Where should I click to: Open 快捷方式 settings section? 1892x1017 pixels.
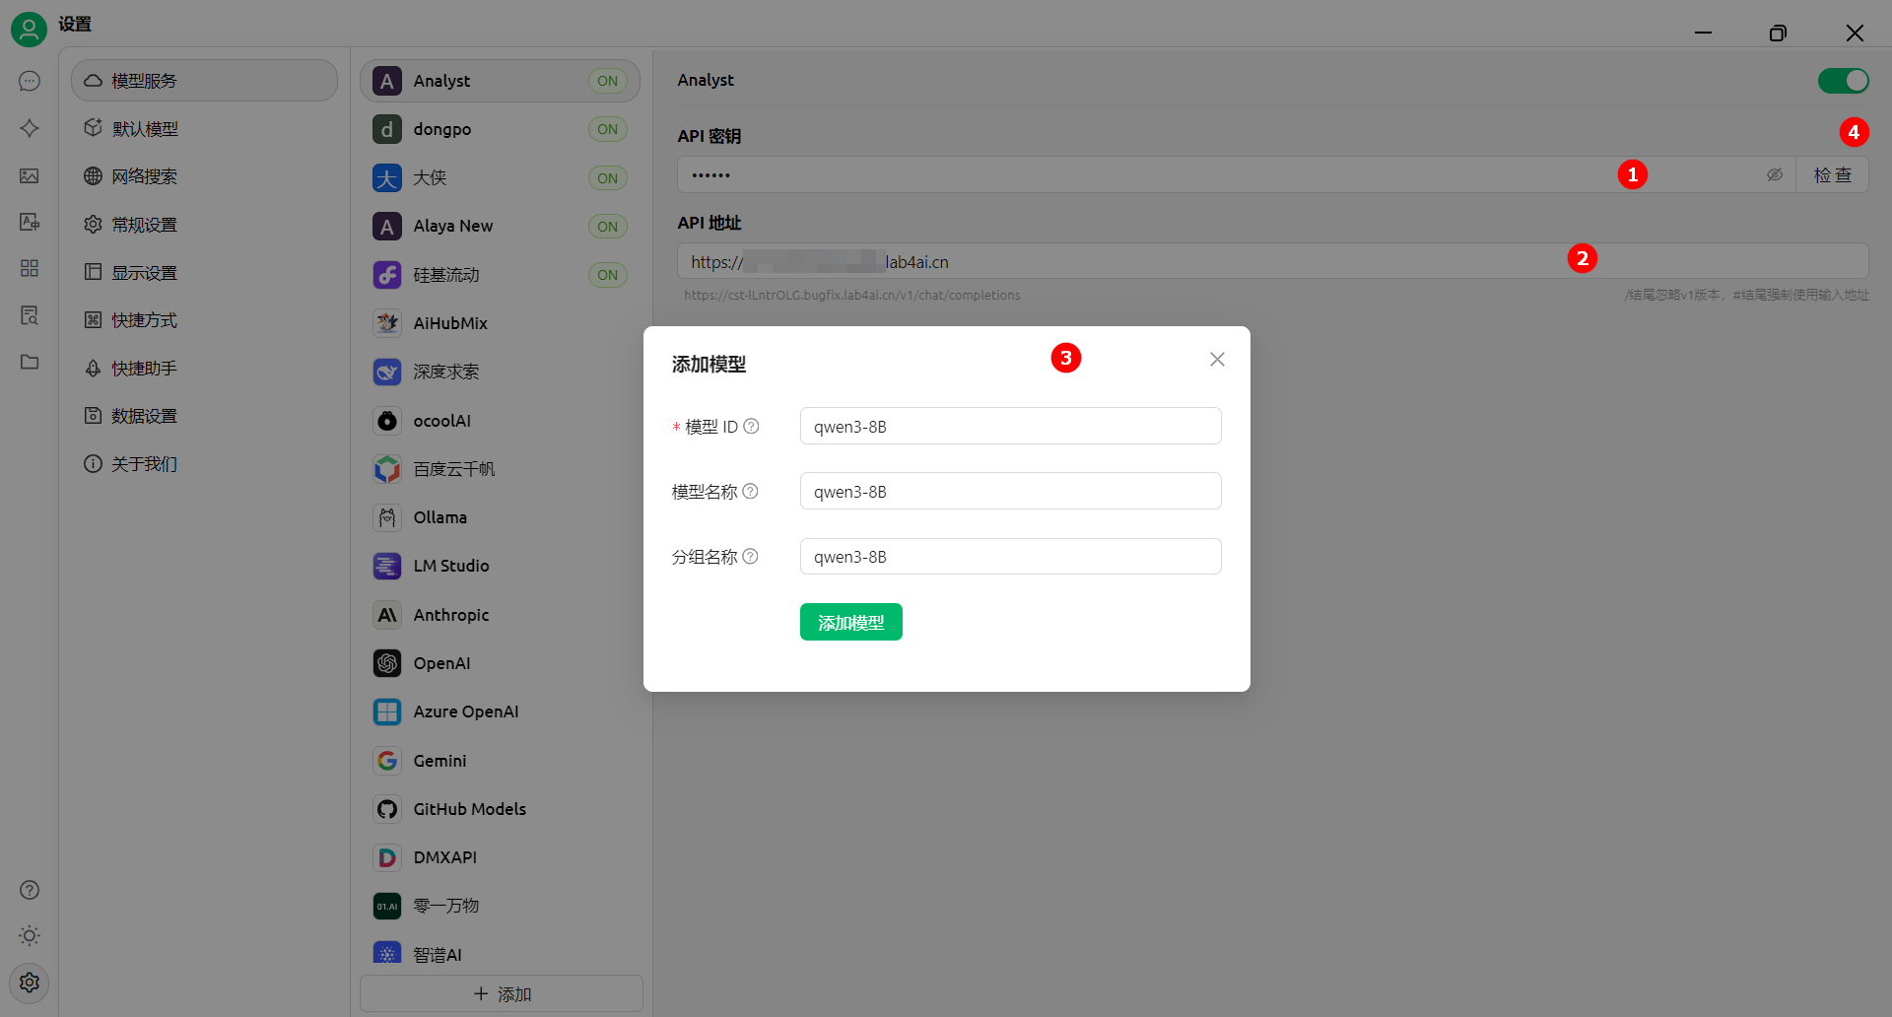144,320
